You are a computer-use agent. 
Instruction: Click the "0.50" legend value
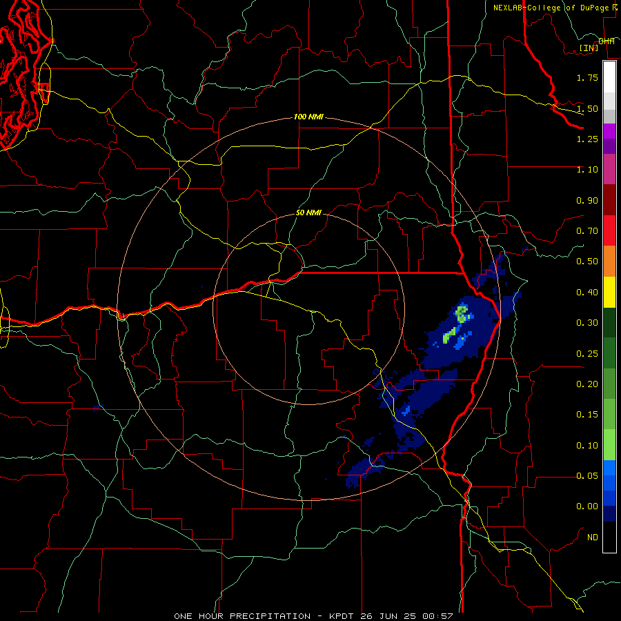(x=587, y=262)
